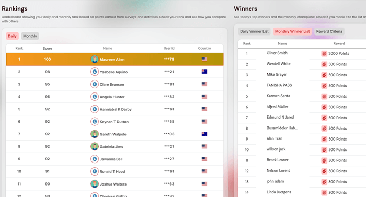Select winner john adam

click(x=275, y=181)
